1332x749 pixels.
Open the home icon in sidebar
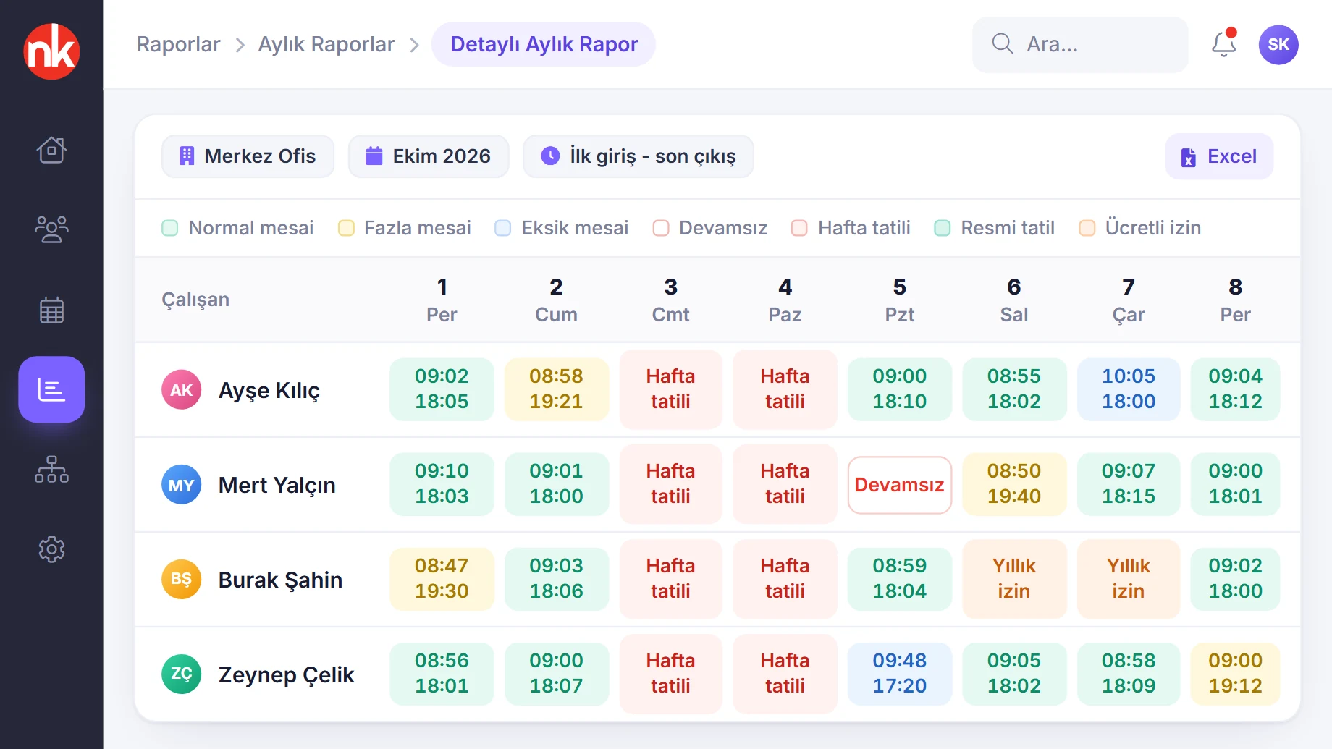click(x=51, y=150)
